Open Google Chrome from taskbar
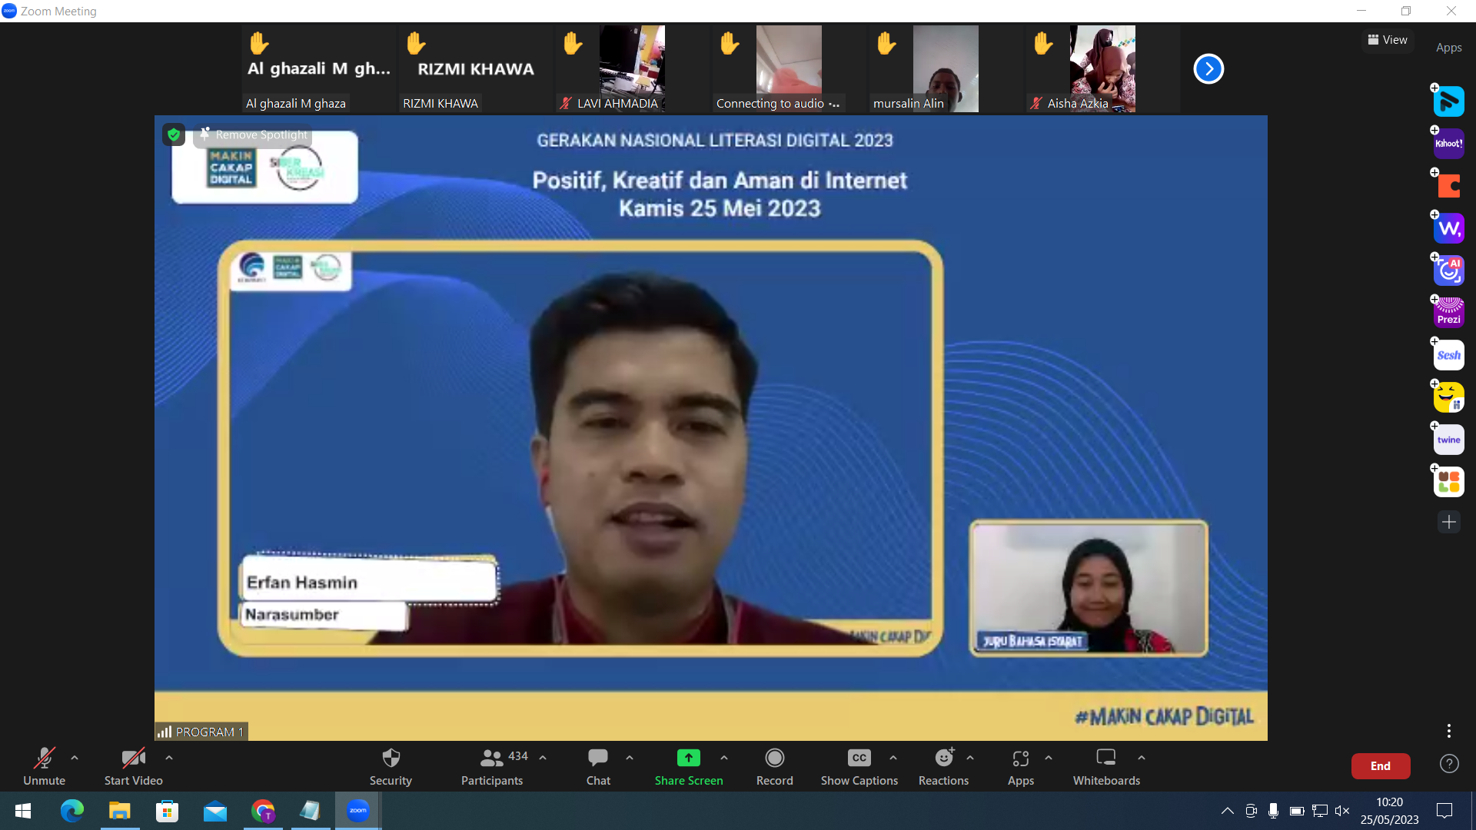 click(263, 811)
